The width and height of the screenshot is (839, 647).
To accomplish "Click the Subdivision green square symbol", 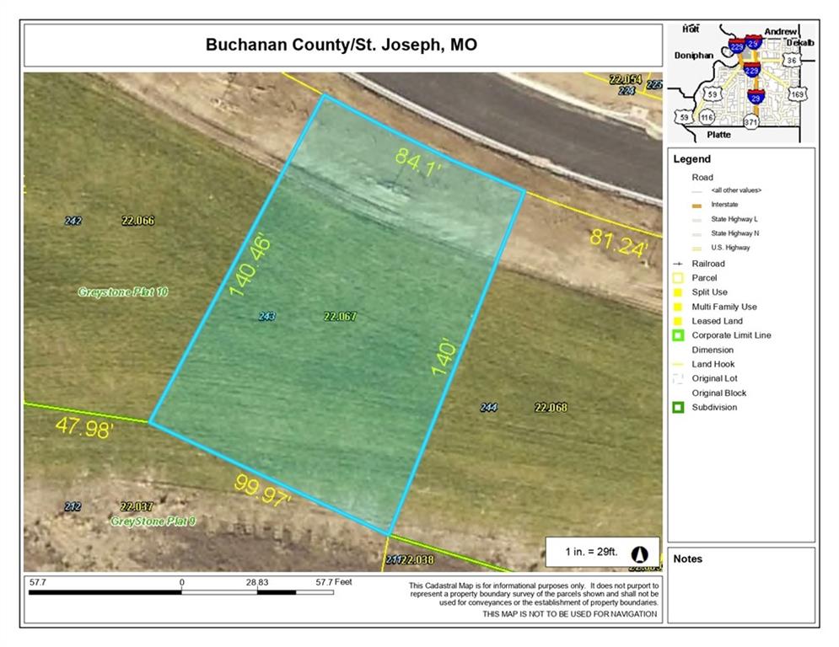I will tap(678, 408).
